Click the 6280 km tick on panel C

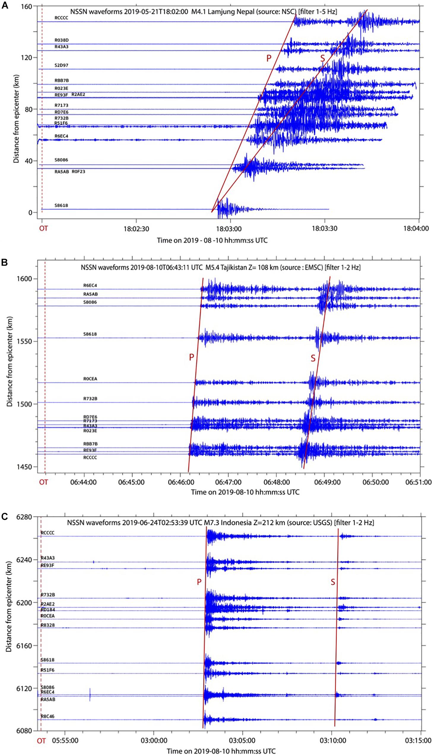click(x=25, y=517)
